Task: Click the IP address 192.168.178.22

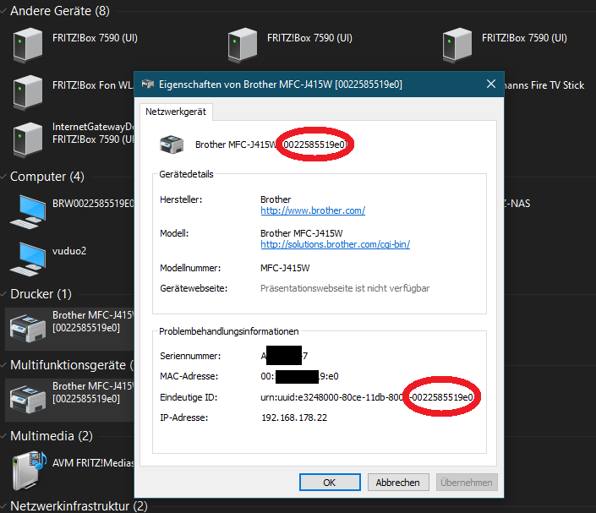Action: pyautogui.click(x=294, y=417)
